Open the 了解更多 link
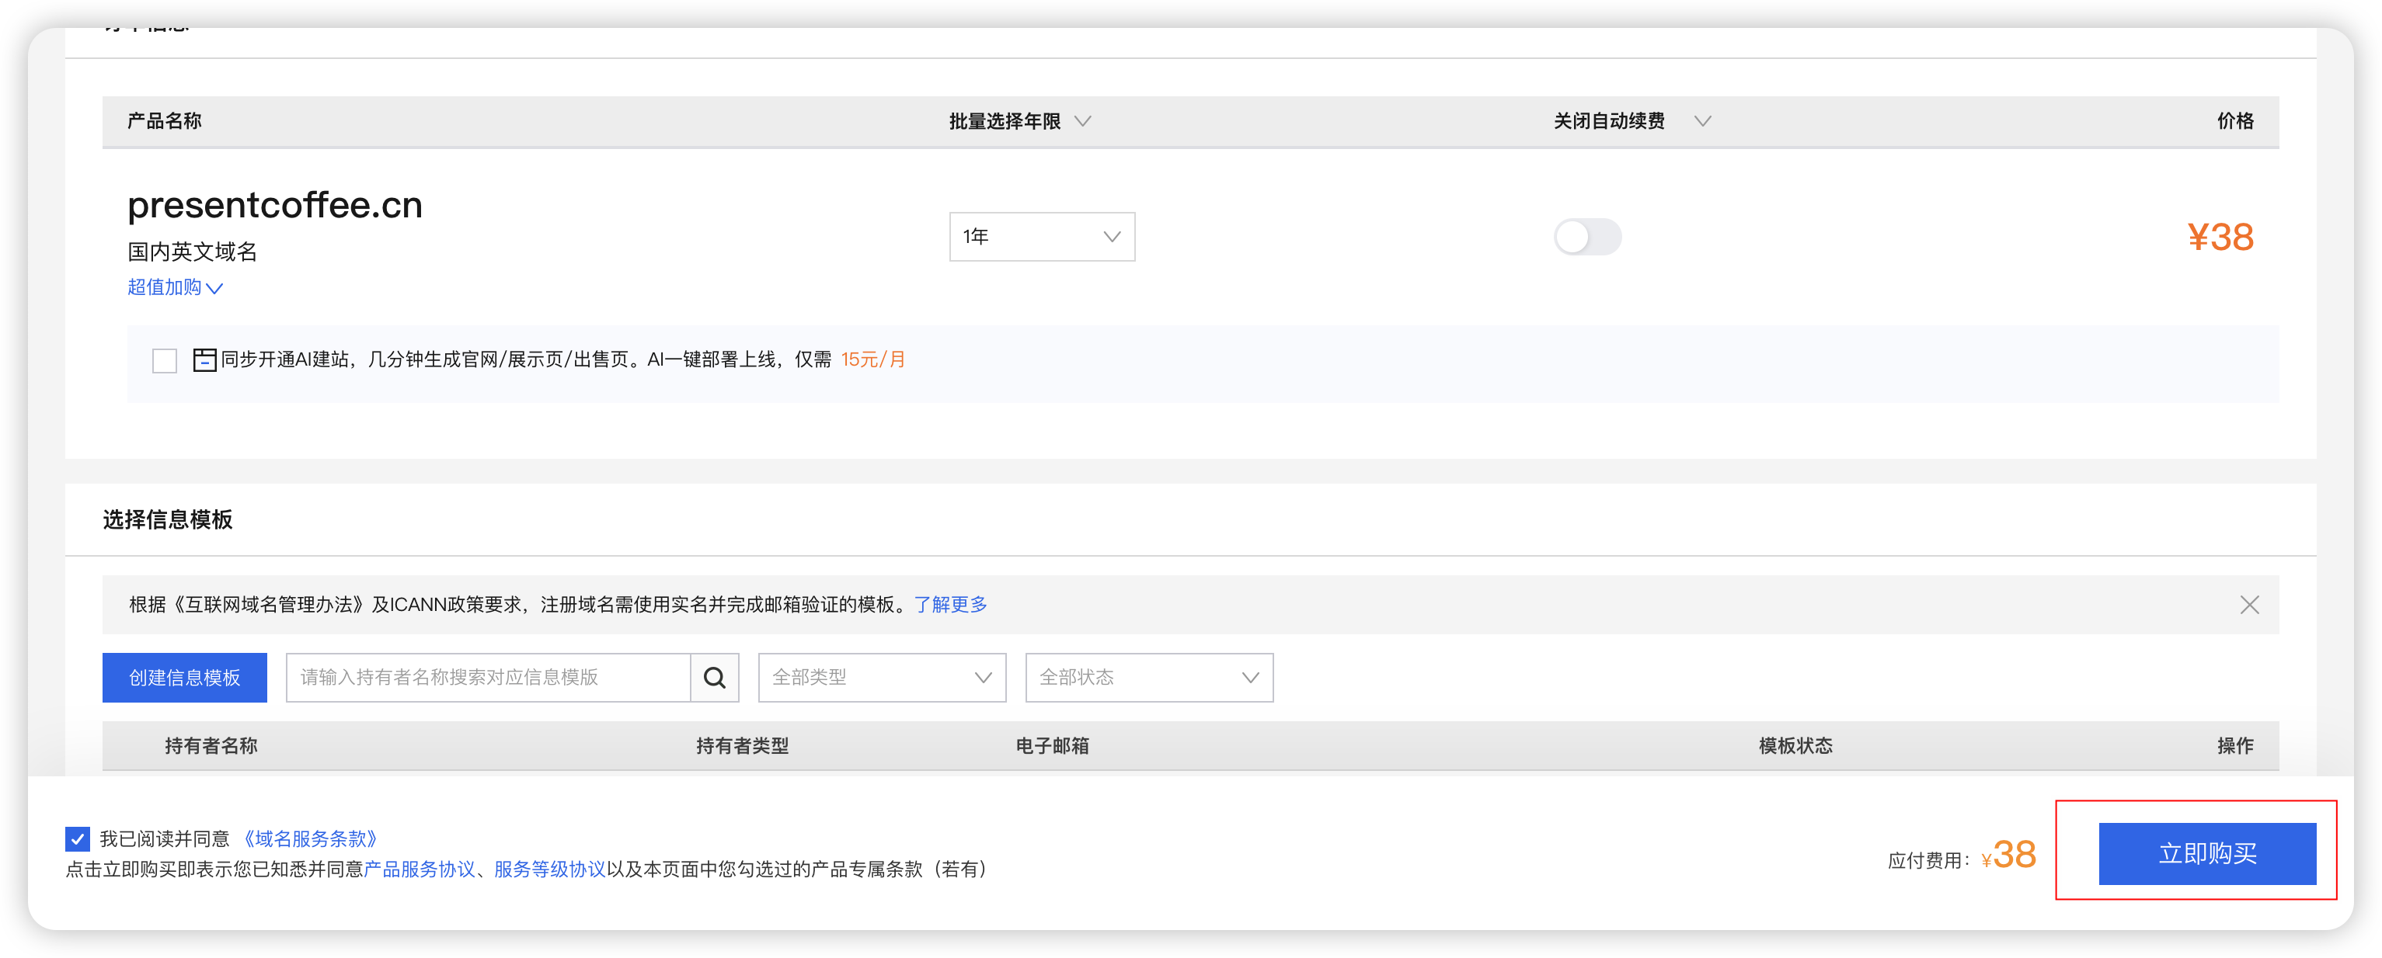This screenshot has height=958, width=2382. tap(951, 604)
